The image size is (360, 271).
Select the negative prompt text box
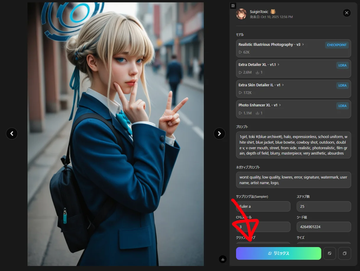pos(293,180)
